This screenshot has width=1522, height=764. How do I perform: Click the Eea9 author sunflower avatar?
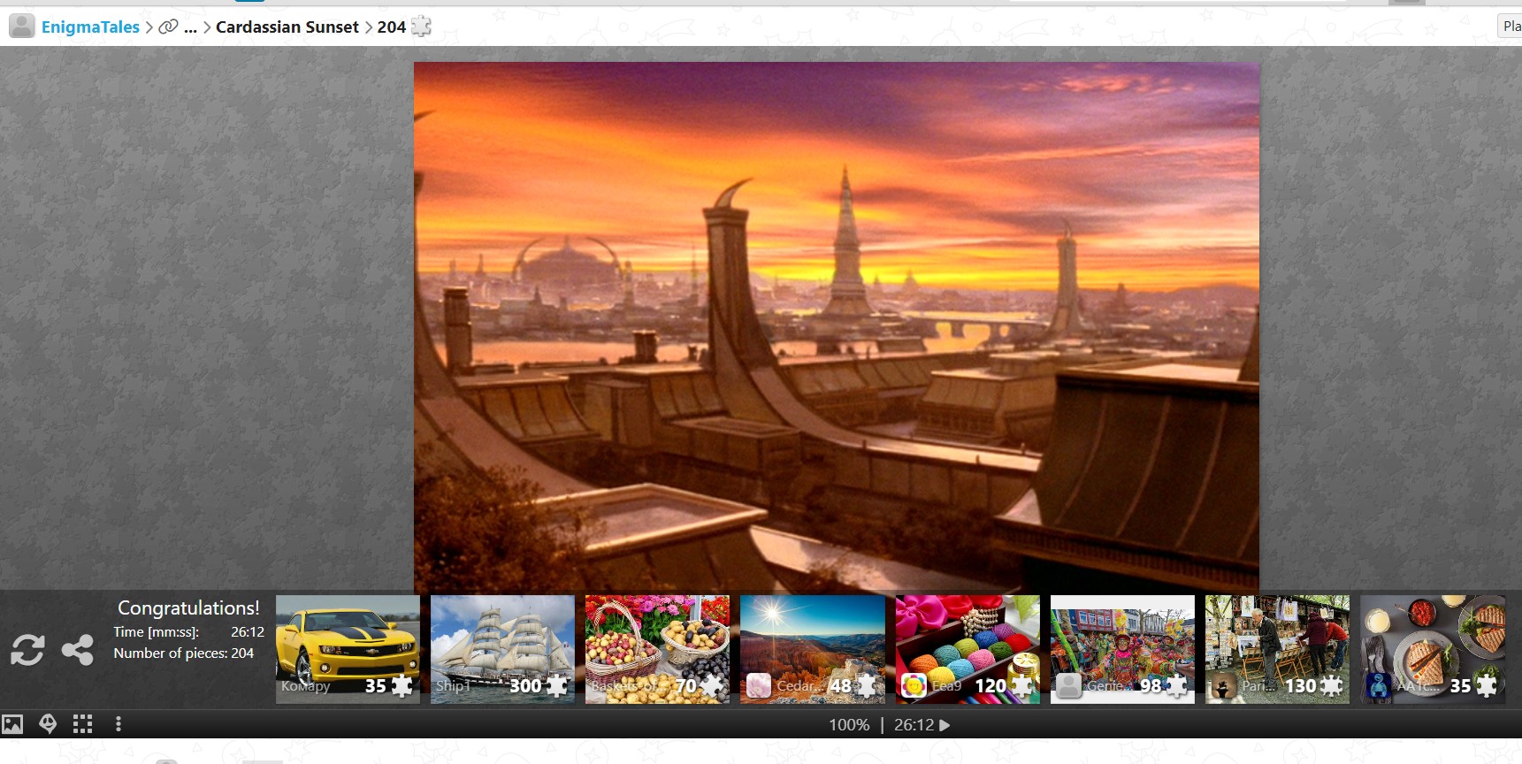[x=914, y=685]
